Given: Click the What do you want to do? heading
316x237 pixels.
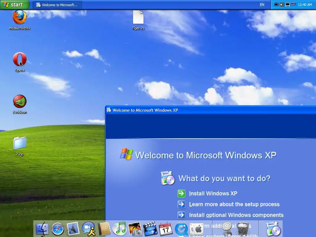Looking at the screenshot, I should tap(224, 178).
